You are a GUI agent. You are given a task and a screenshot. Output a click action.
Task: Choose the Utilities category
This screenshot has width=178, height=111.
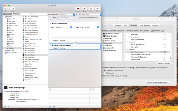(x=12, y=48)
